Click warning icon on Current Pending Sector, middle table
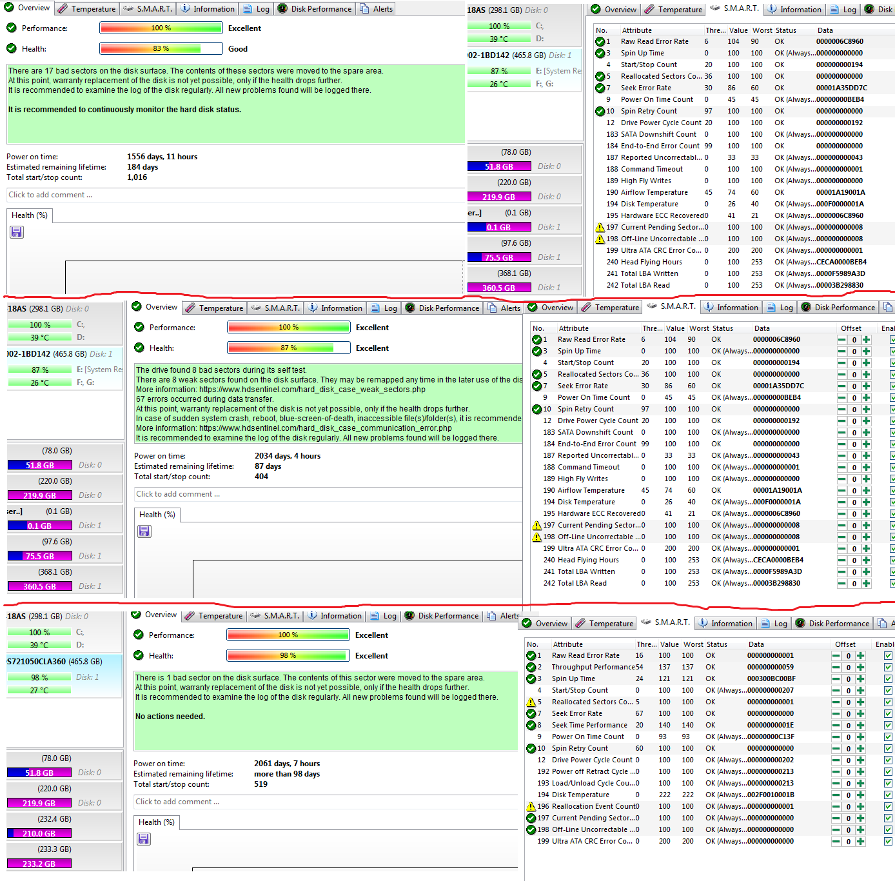This screenshot has height=881, width=895. coord(536,525)
